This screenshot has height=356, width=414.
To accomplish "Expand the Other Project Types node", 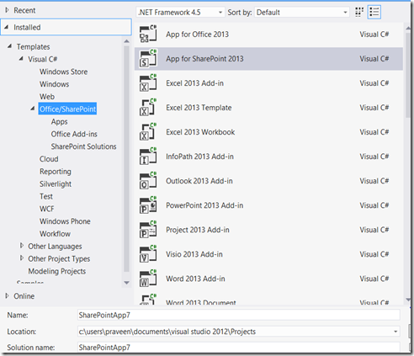I will [22, 258].
